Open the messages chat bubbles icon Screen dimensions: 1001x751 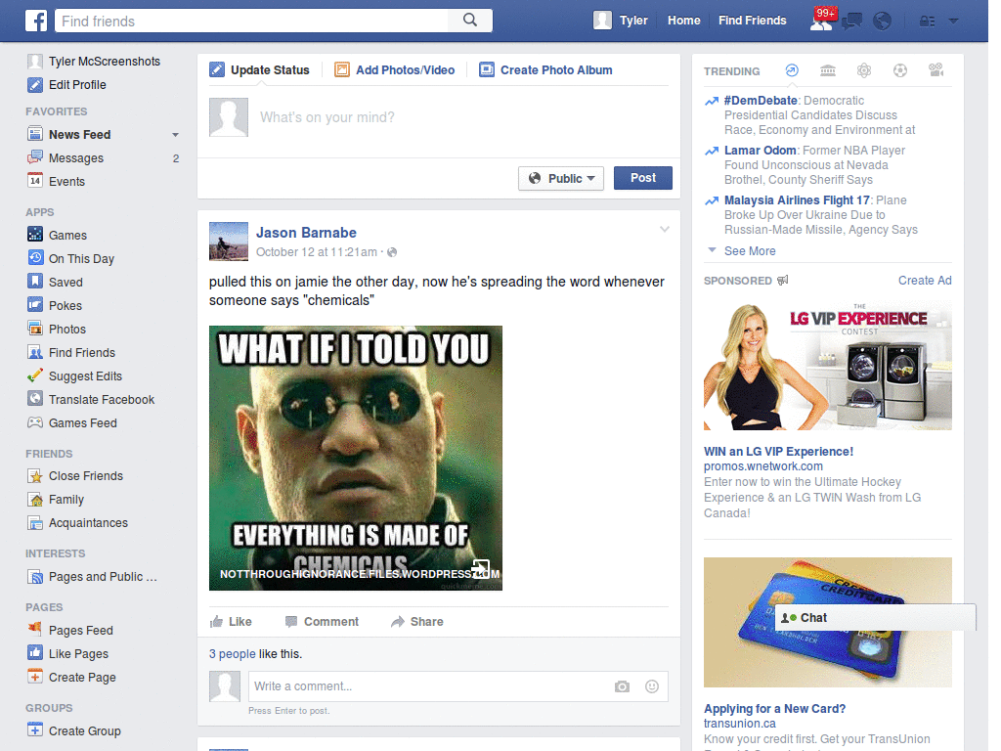pos(851,22)
